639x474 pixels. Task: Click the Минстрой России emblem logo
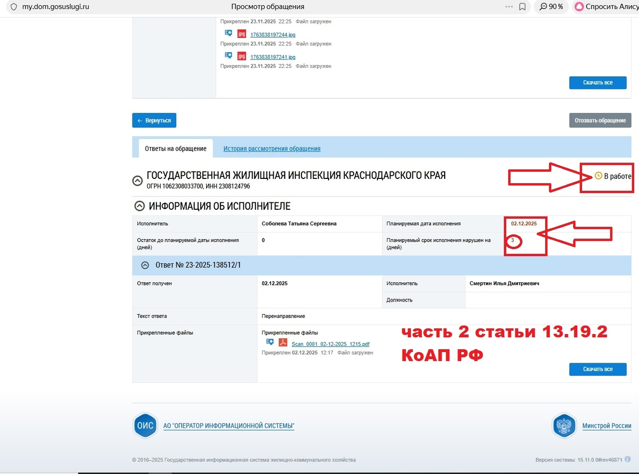[564, 426]
